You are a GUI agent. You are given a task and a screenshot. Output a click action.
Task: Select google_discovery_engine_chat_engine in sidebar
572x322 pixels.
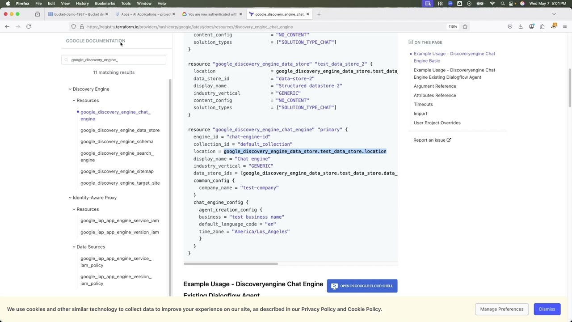115,115
